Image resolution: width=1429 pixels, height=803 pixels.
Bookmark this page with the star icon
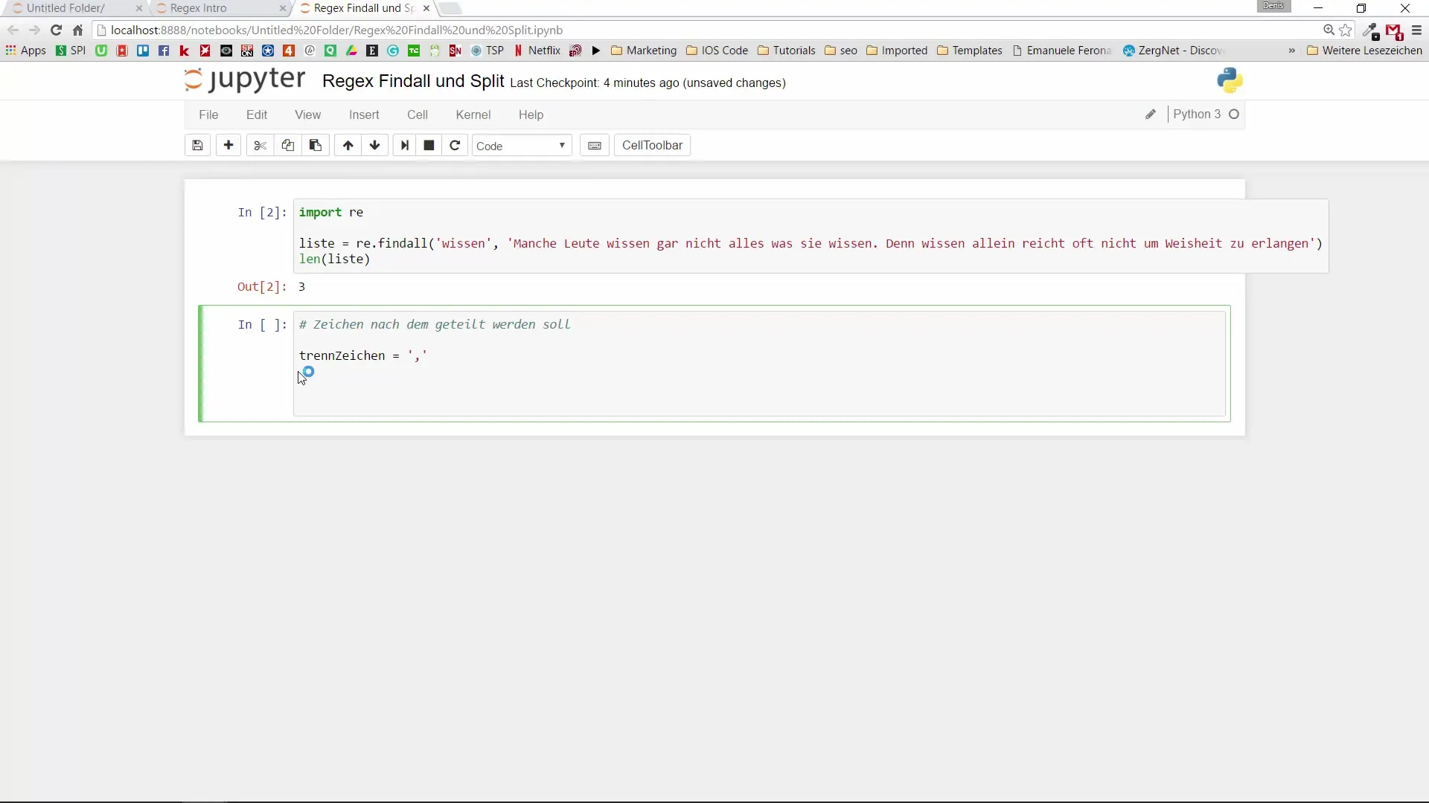1346,30
